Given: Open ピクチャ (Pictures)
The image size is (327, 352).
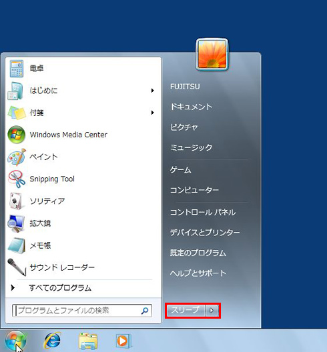Looking at the screenshot, I should pos(184,127).
